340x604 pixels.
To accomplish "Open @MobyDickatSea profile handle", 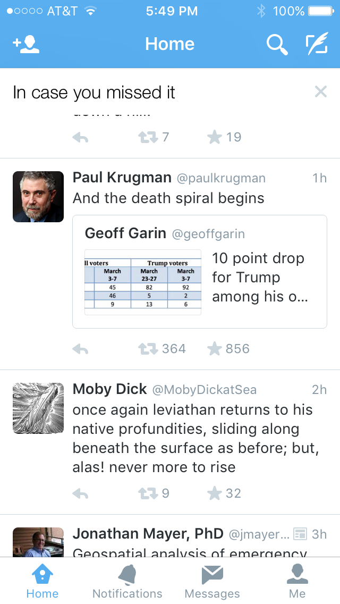I will pyautogui.click(x=205, y=390).
